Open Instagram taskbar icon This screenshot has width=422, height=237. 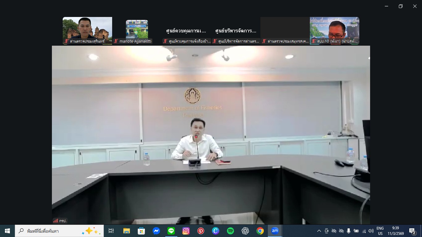tap(186, 231)
